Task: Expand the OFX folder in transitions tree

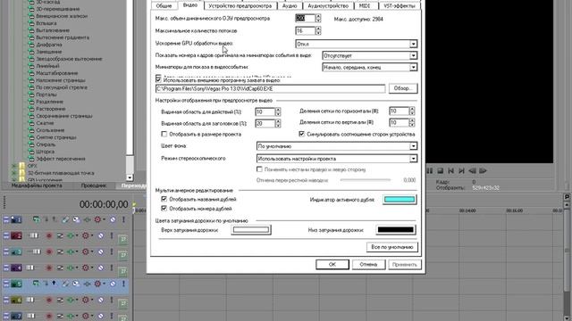Action: [x=14, y=166]
